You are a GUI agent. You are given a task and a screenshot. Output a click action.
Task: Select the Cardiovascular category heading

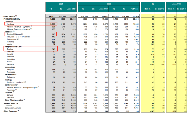tap(11, 85)
